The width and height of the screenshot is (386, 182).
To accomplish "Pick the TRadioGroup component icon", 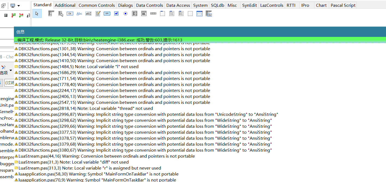I will pos(172,14).
